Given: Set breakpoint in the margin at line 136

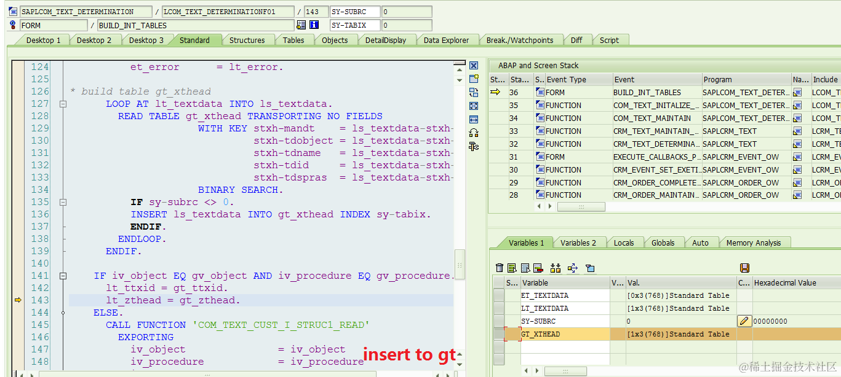Looking at the screenshot, I should pyautogui.click(x=17, y=214).
